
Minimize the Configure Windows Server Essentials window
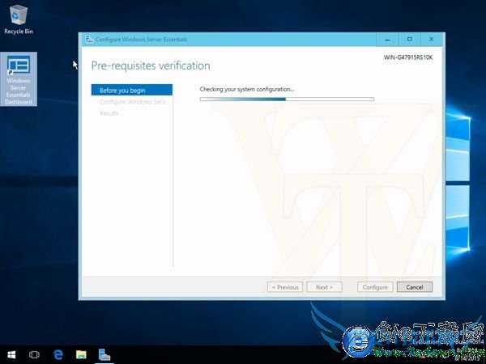tap(387, 40)
